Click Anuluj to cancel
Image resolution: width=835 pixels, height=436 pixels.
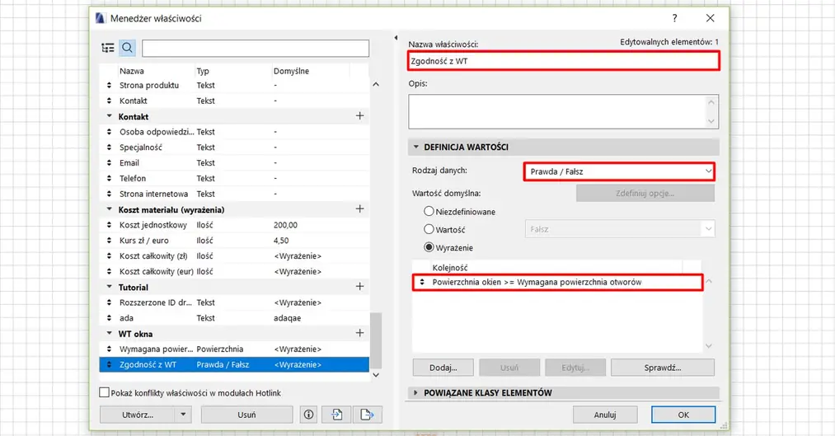coord(605,415)
